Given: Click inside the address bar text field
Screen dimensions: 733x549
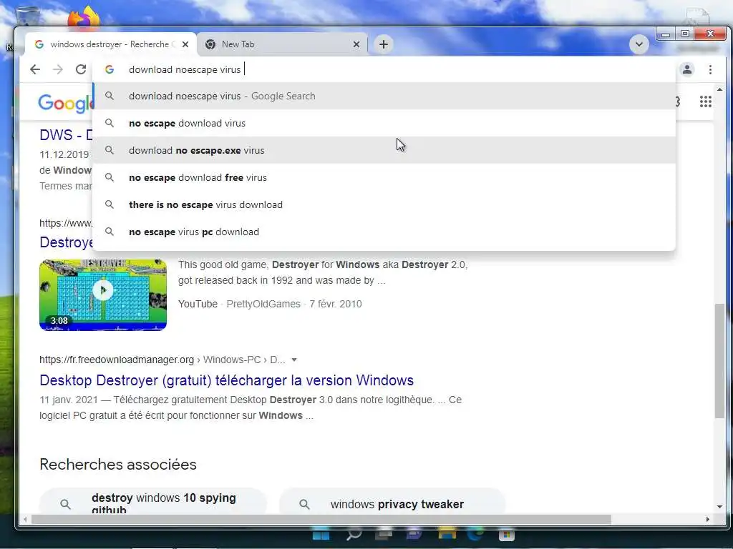Looking at the screenshot, I should point(384,69).
